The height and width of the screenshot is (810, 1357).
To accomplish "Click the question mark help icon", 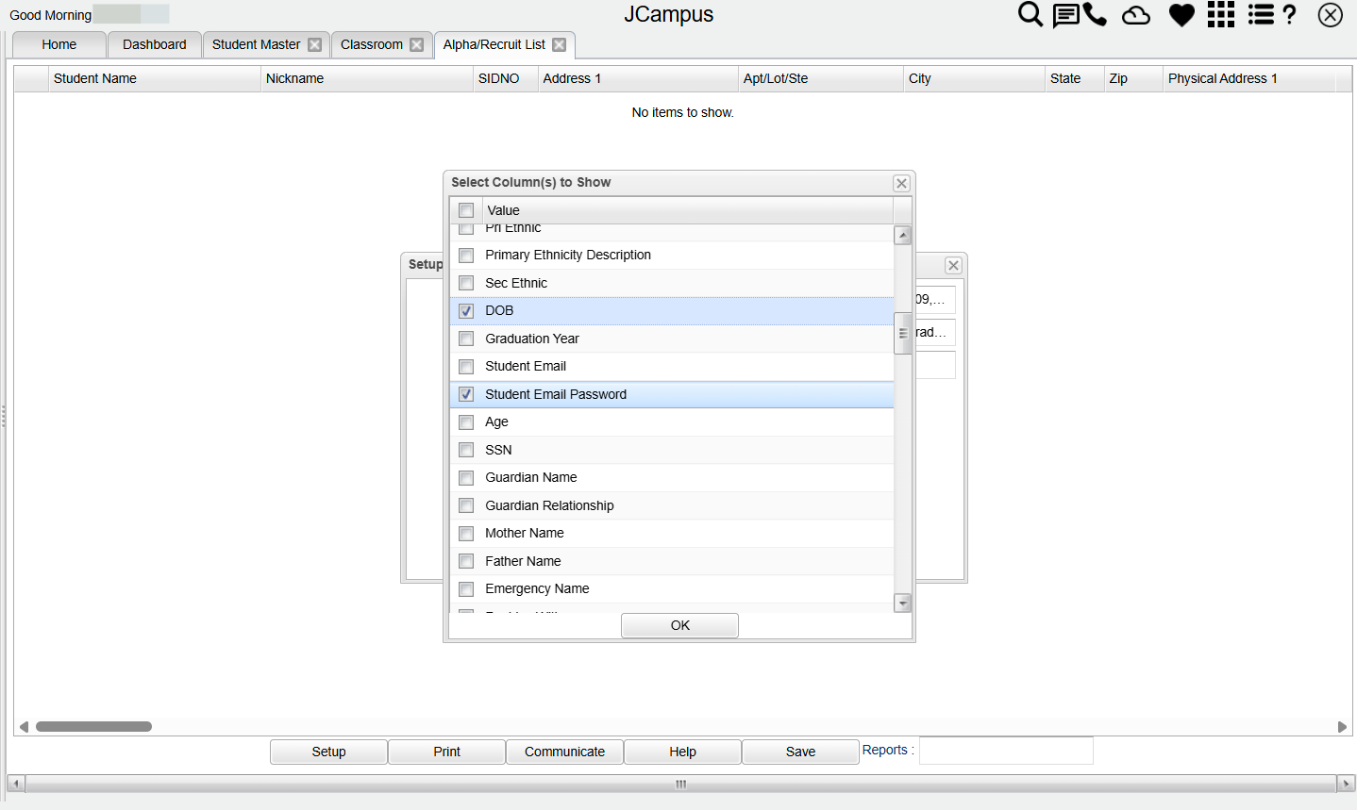I will tap(1290, 14).
